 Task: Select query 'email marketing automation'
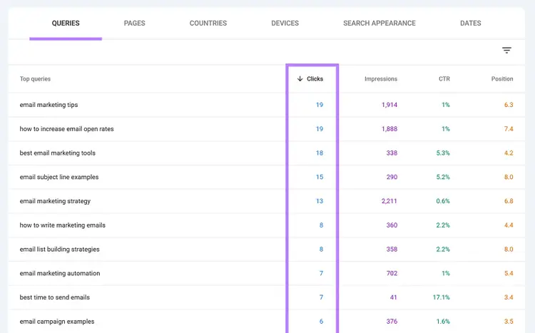tap(60, 273)
